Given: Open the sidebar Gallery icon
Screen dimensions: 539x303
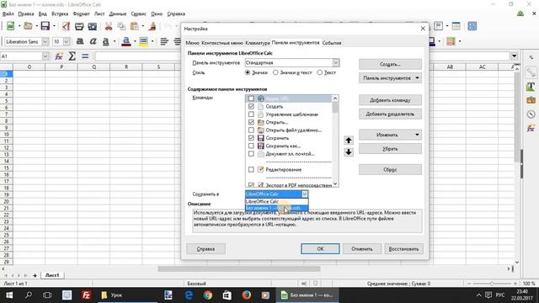Looking at the screenshot, I should (x=531, y=100).
